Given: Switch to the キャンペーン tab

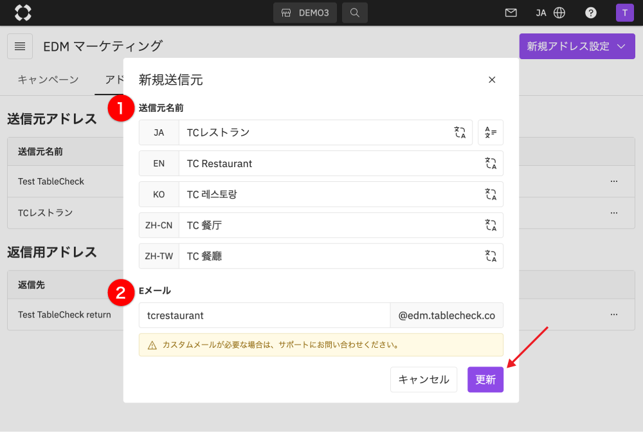Looking at the screenshot, I should (48, 80).
